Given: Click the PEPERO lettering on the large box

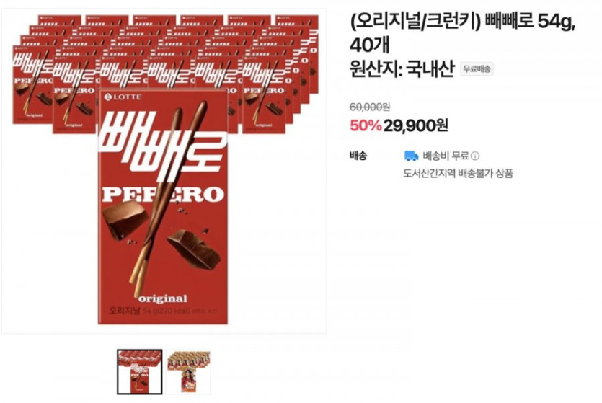Looking at the screenshot, I should coord(163,195).
